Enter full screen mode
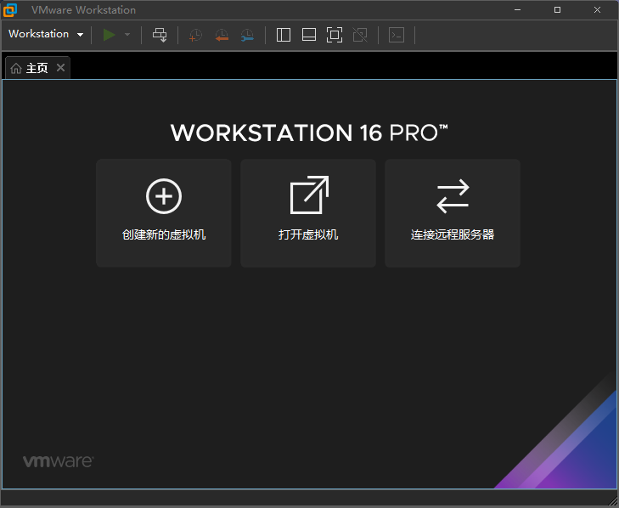The width and height of the screenshot is (619, 508). click(335, 35)
